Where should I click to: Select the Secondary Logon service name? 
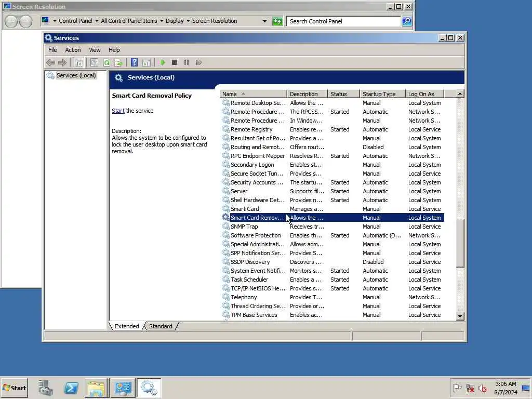(x=252, y=165)
